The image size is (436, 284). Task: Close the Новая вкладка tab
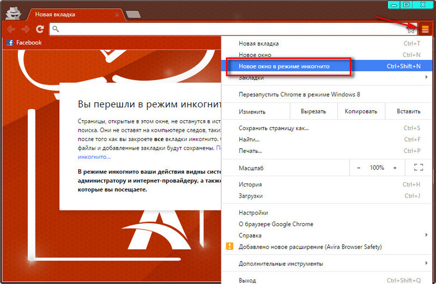[x=117, y=15]
